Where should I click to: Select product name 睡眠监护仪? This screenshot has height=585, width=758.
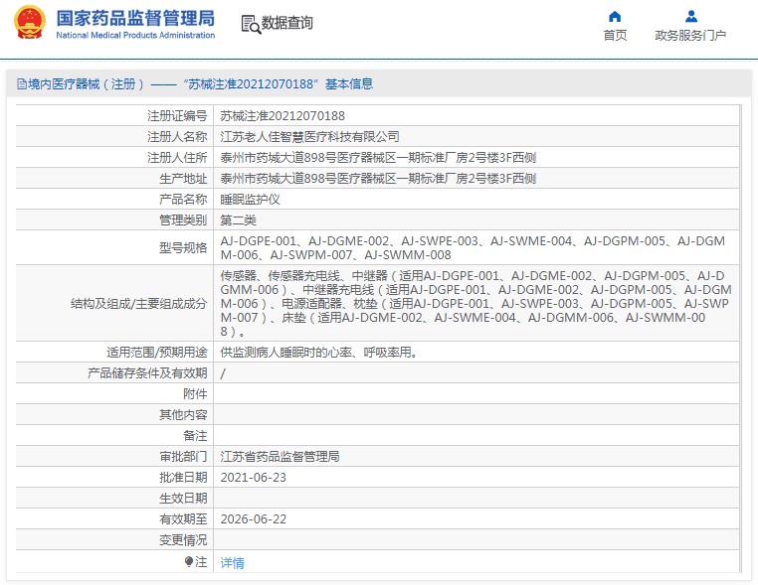(250, 200)
